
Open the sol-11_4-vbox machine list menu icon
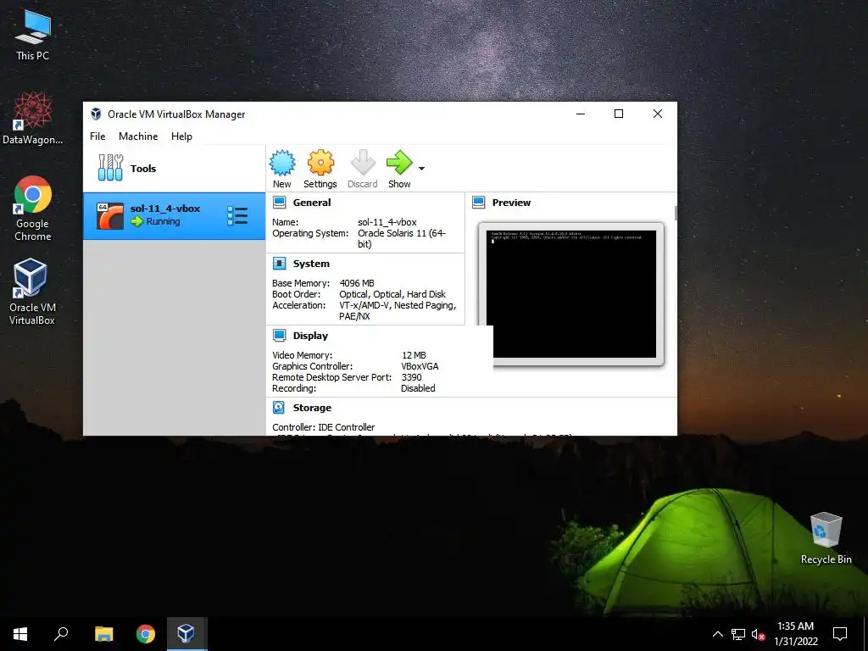pyautogui.click(x=237, y=216)
